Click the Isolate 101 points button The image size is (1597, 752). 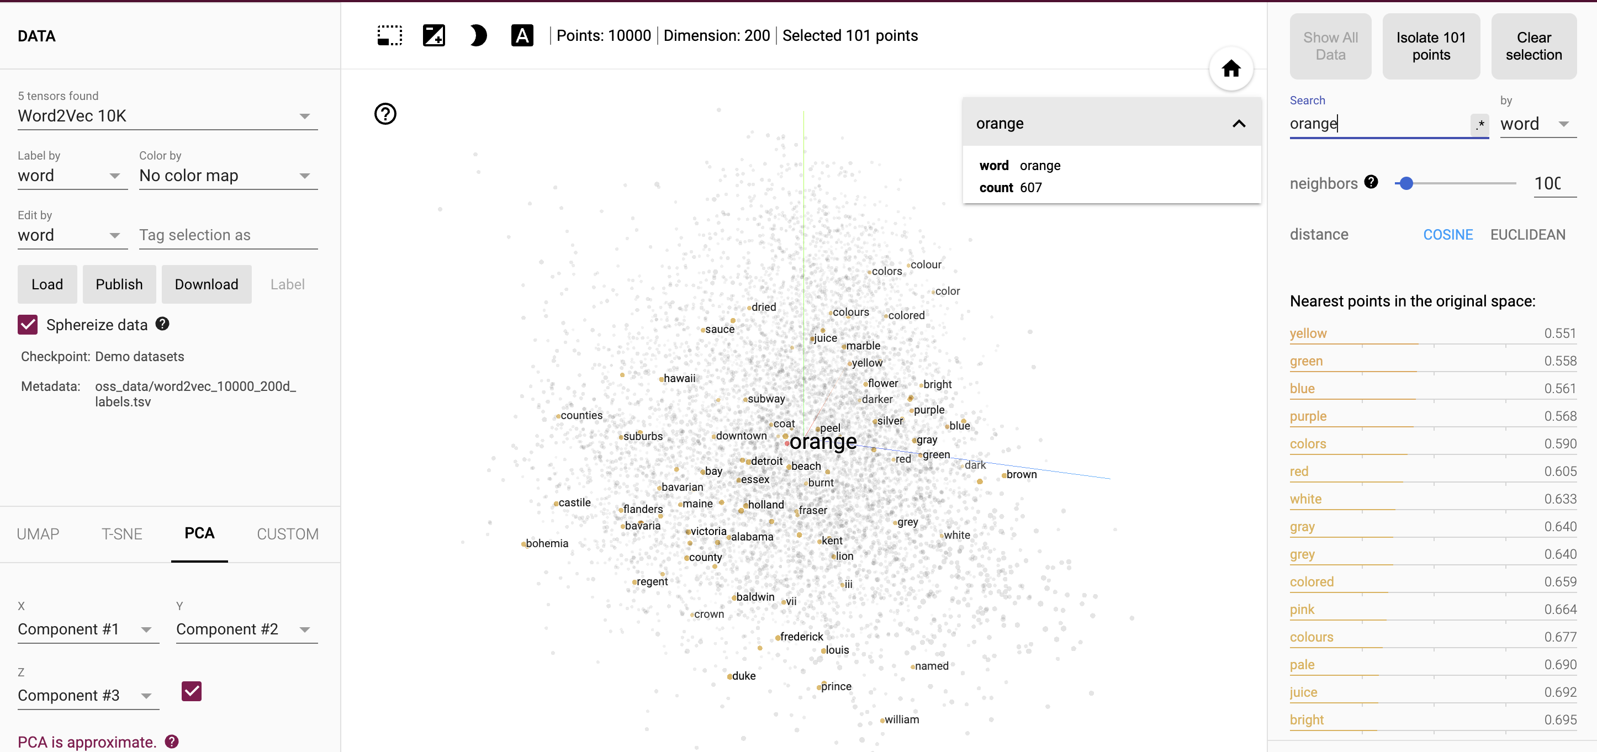coord(1431,45)
